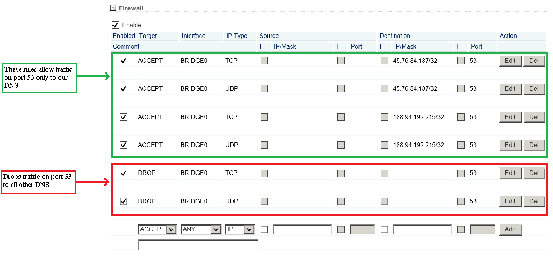Viewport: 553px width, 257px height.
Task: Edit the TCP rule for 45.76.84.187/32
Action: pos(510,61)
